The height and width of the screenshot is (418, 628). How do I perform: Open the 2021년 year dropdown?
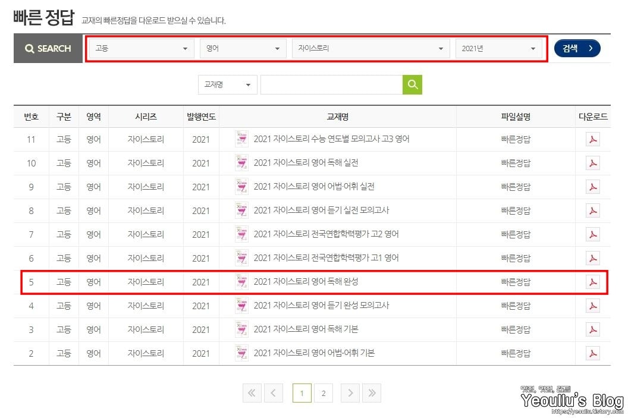498,48
